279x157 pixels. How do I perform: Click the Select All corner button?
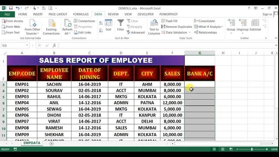pos(3,53)
